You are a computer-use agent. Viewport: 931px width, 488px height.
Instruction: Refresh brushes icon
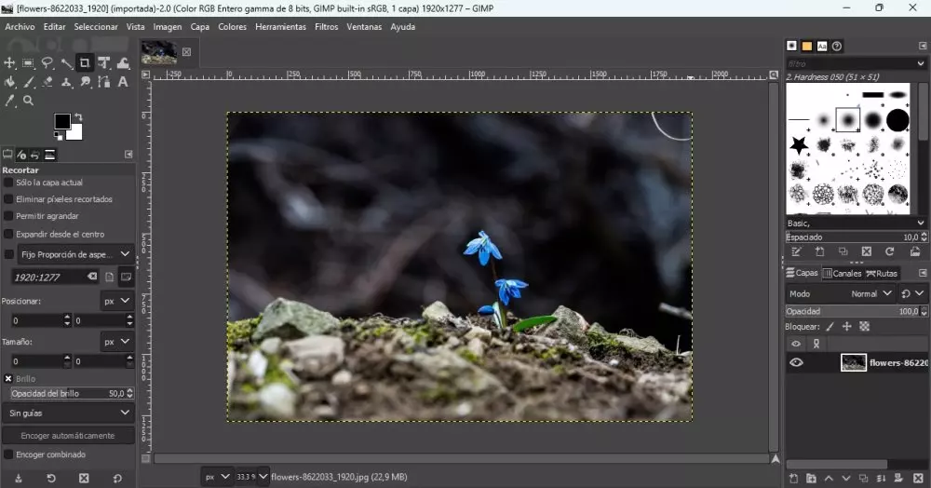(x=889, y=251)
